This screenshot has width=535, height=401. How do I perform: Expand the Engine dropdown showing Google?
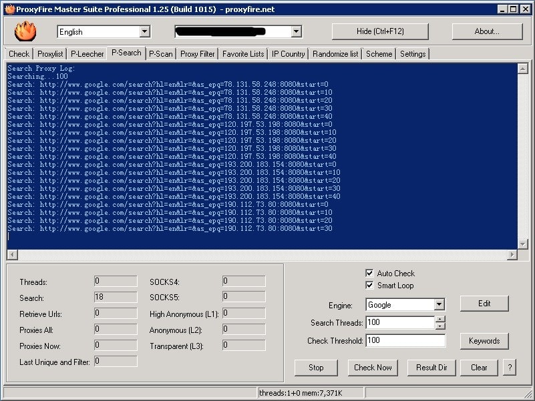click(x=439, y=304)
